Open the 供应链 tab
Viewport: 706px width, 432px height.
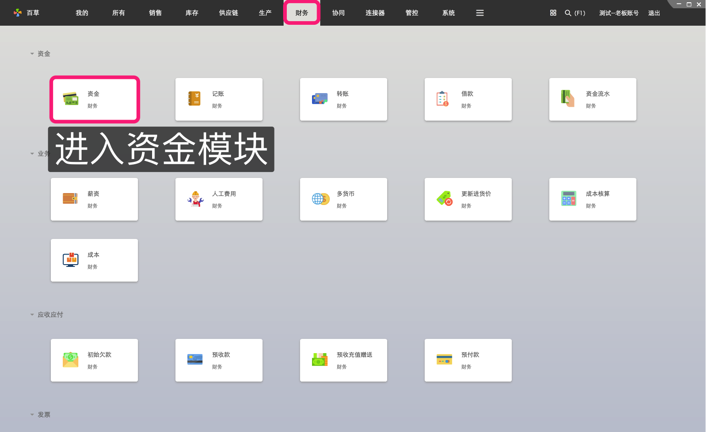229,13
